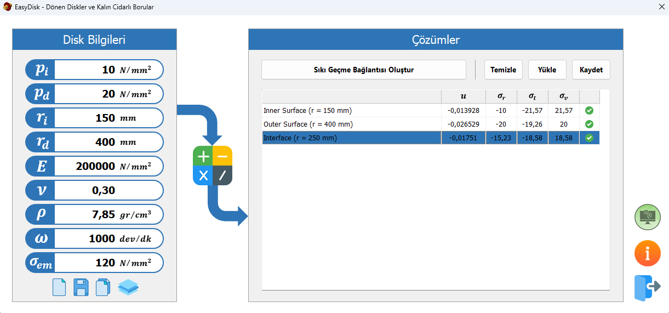
Task: Open the language translation monitor icon
Action: 648,217
